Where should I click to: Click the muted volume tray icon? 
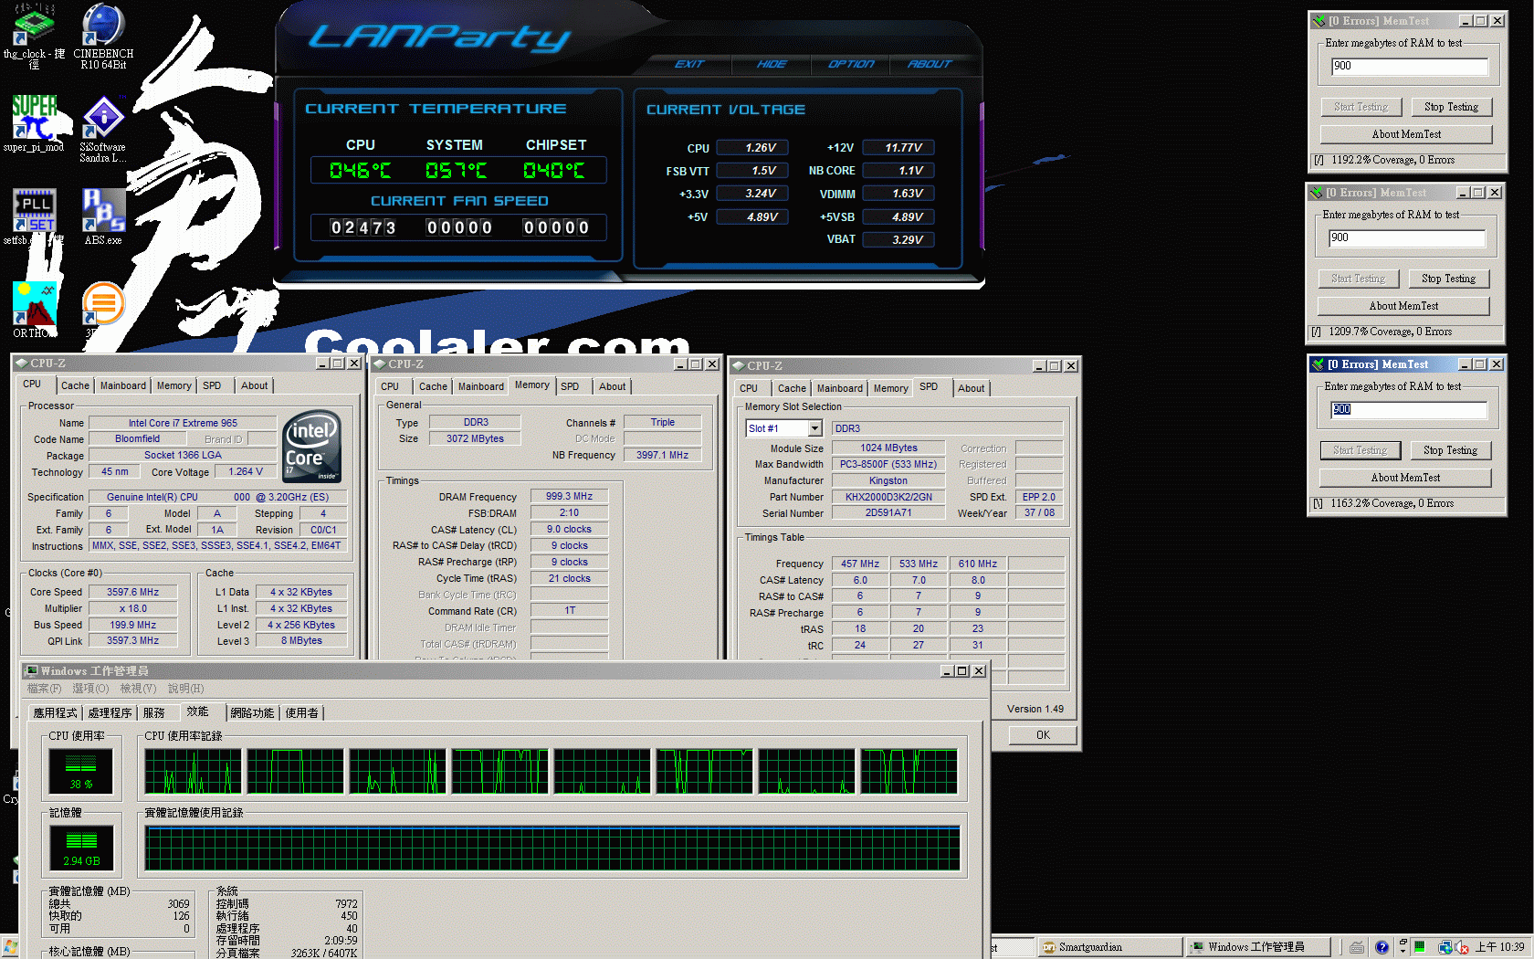(x=1462, y=947)
